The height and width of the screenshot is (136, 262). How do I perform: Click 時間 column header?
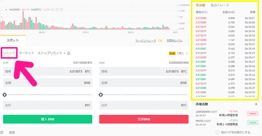(x=253, y=12)
